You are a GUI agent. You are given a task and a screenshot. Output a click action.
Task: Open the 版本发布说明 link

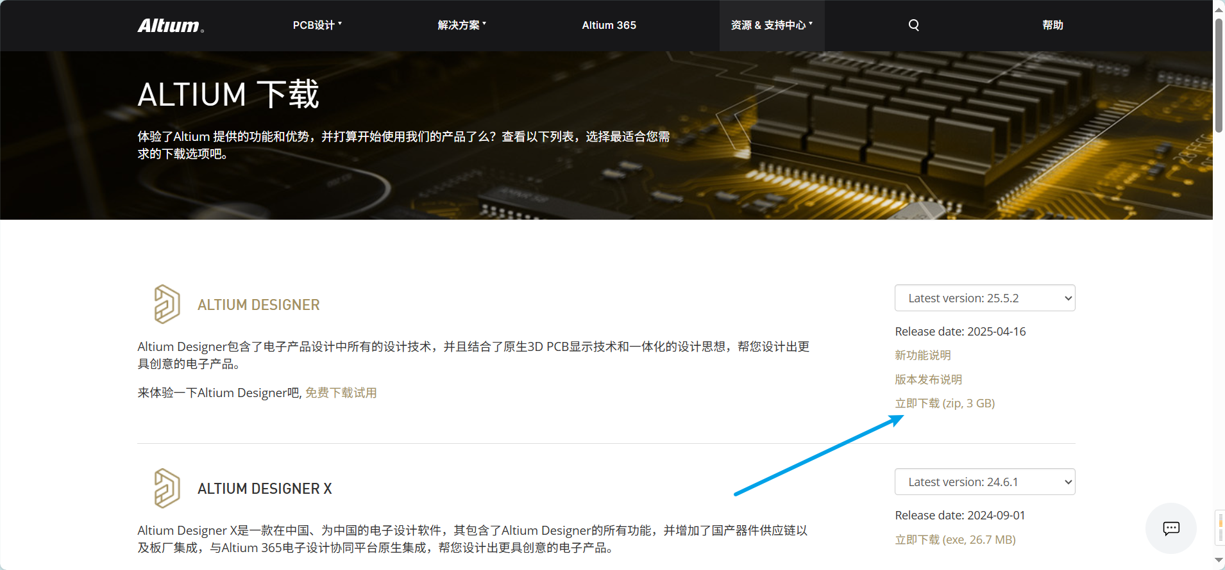coord(929,379)
